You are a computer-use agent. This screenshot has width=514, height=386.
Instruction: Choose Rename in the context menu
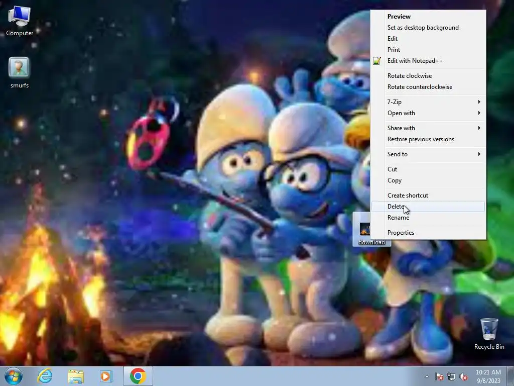coord(428,218)
